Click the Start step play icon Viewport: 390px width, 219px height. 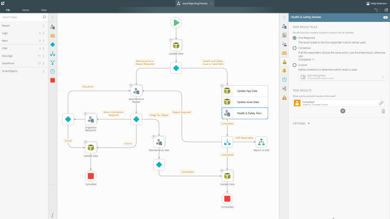176,23
